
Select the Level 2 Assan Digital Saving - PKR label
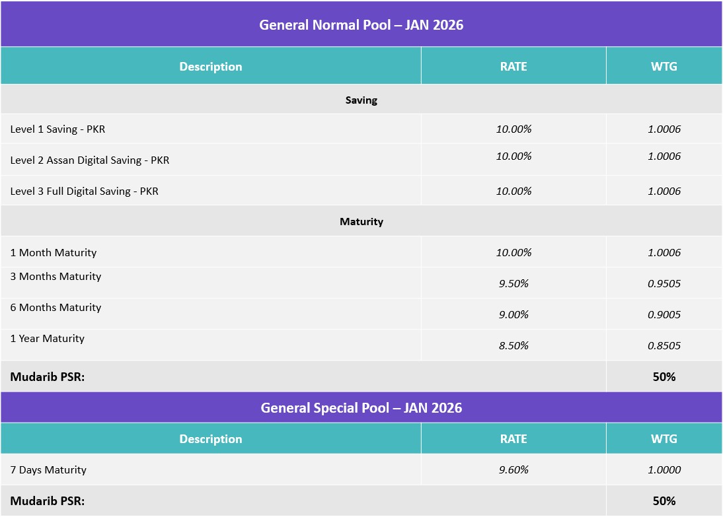[89, 160]
